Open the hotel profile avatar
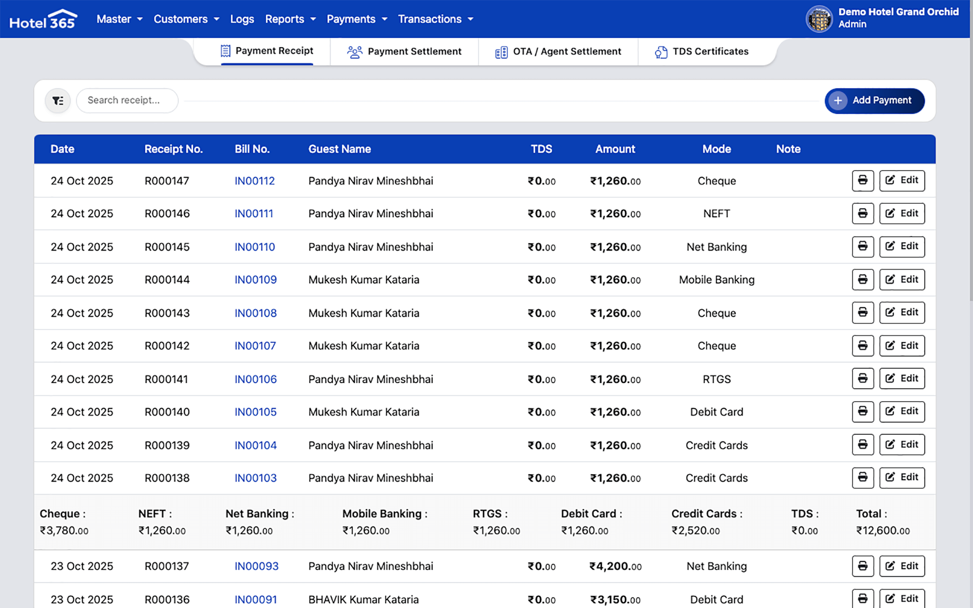The width and height of the screenshot is (973, 608). point(819,19)
